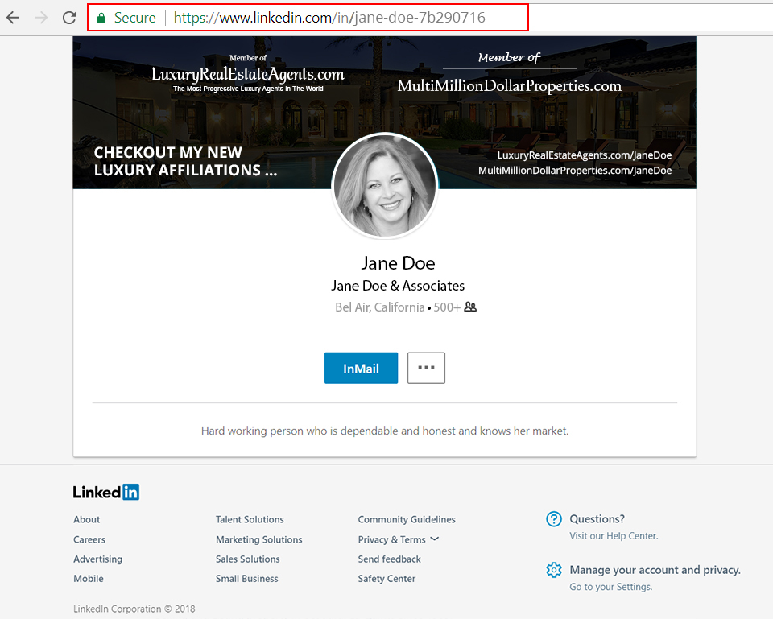
Task: Click the Jane Doe & Associates headline
Action: point(398,286)
